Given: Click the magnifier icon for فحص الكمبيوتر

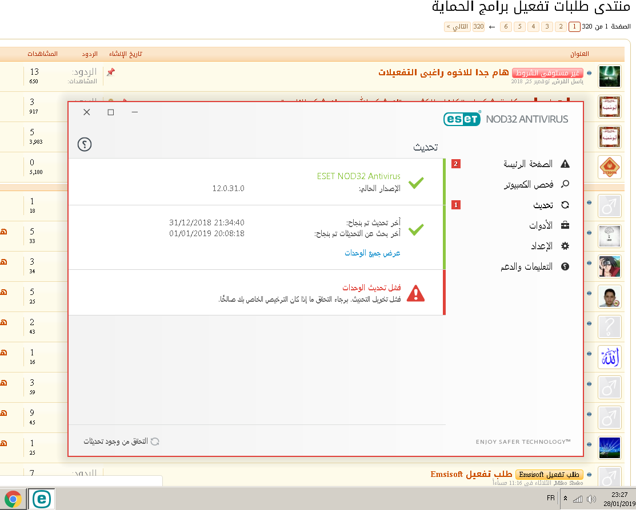Looking at the screenshot, I should [565, 184].
